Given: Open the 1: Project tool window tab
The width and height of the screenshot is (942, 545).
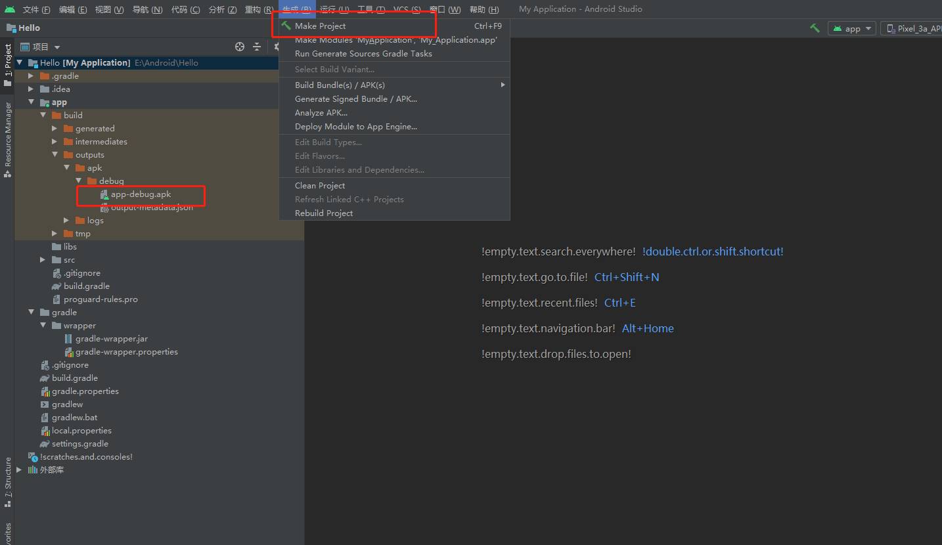Looking at the screenshot, I should click(x=7, y=64).
